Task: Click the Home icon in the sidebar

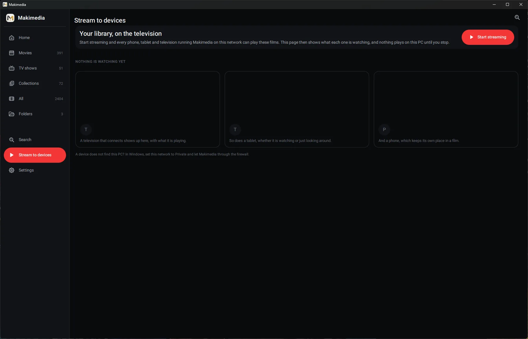Action: (12, 38)
